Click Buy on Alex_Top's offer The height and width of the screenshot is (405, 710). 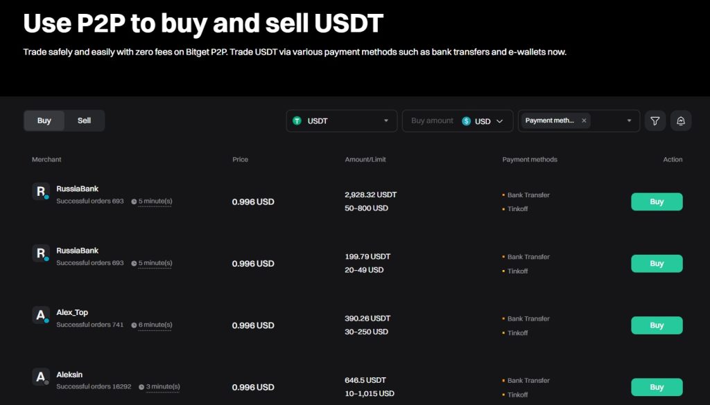point(656,325)
